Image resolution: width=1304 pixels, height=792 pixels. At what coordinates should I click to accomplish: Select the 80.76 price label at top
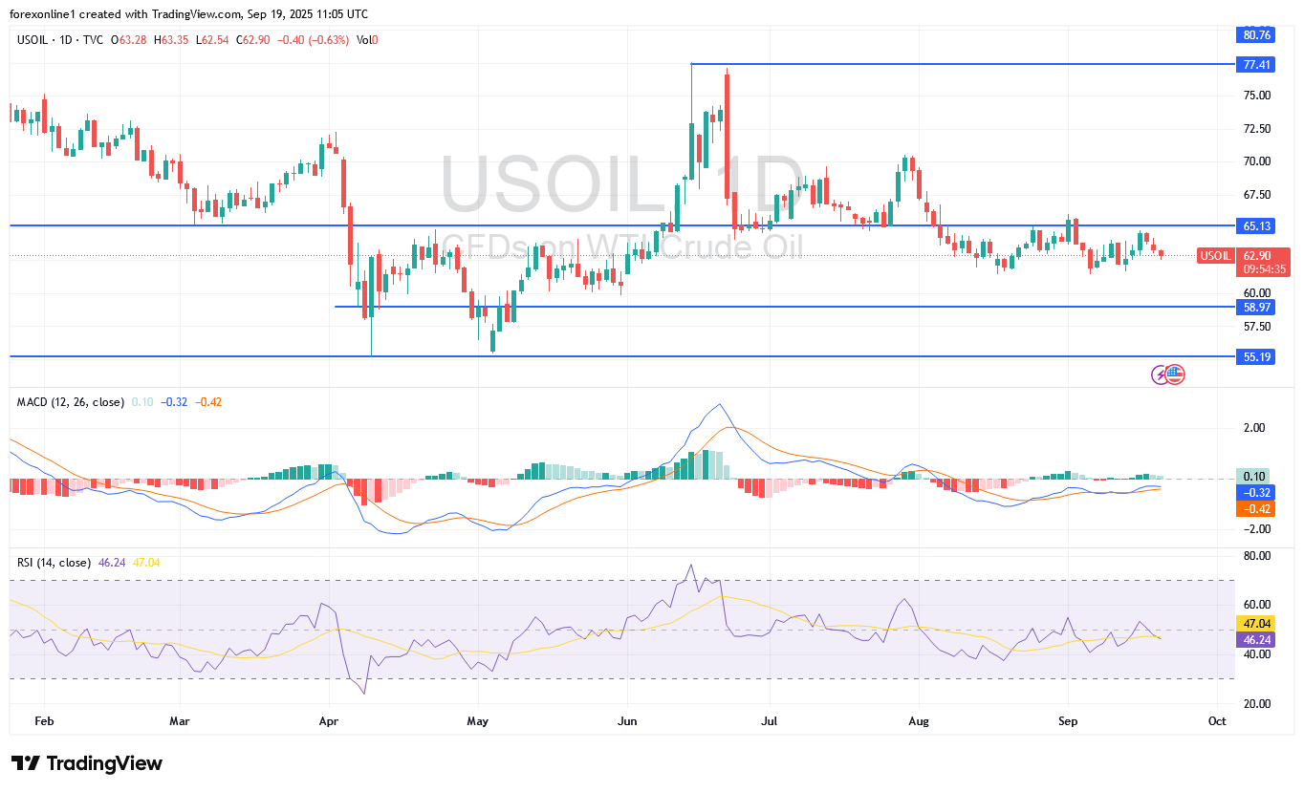tap(1255, 35)
